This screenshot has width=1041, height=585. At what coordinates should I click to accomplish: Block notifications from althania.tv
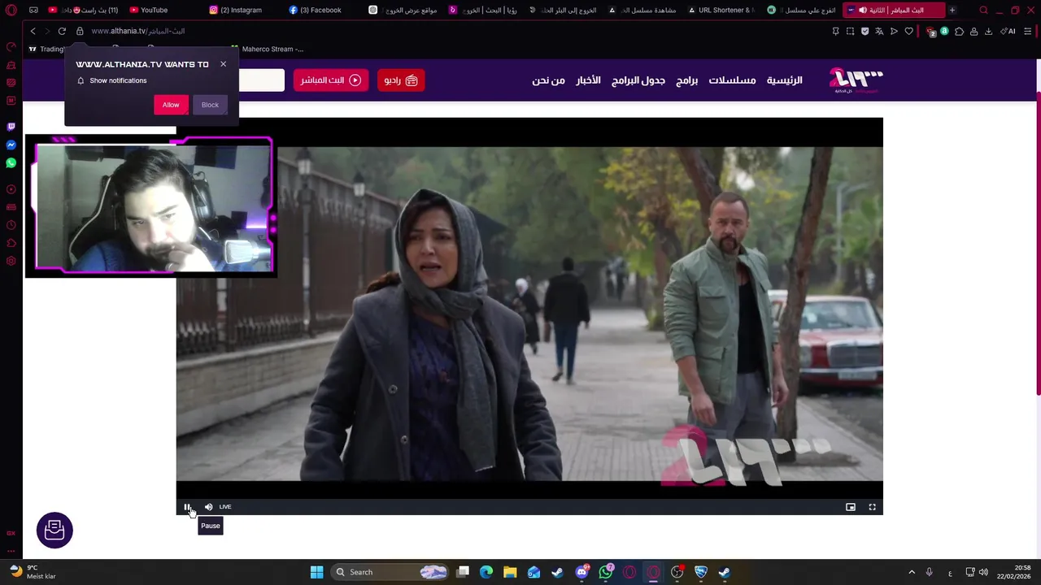point(210,105)
